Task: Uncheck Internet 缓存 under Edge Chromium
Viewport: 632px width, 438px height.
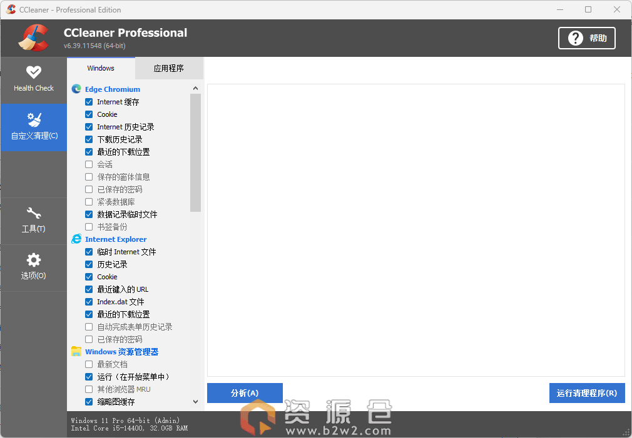Action: click(x=89, y=102)
